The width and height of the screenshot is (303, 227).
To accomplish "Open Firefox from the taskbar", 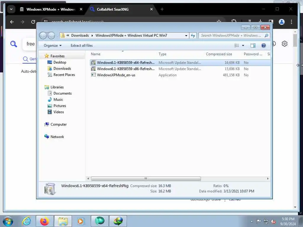I will tap(44, 221).
